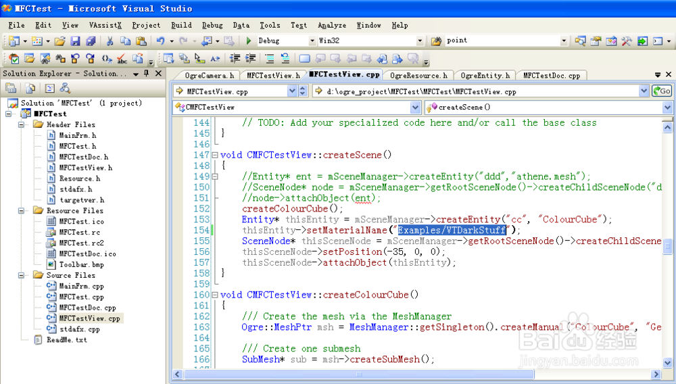Toggle pin on Solution Explorer panel
Viewport: 676px width, 384px height.
147,74
